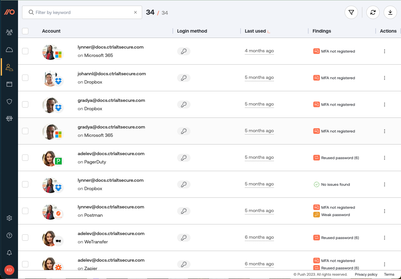
Task: Navigate to the shield security section
Action: point(9,101)
